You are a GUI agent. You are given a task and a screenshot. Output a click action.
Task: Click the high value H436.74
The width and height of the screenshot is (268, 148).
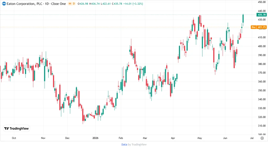[x=94, y=4]
